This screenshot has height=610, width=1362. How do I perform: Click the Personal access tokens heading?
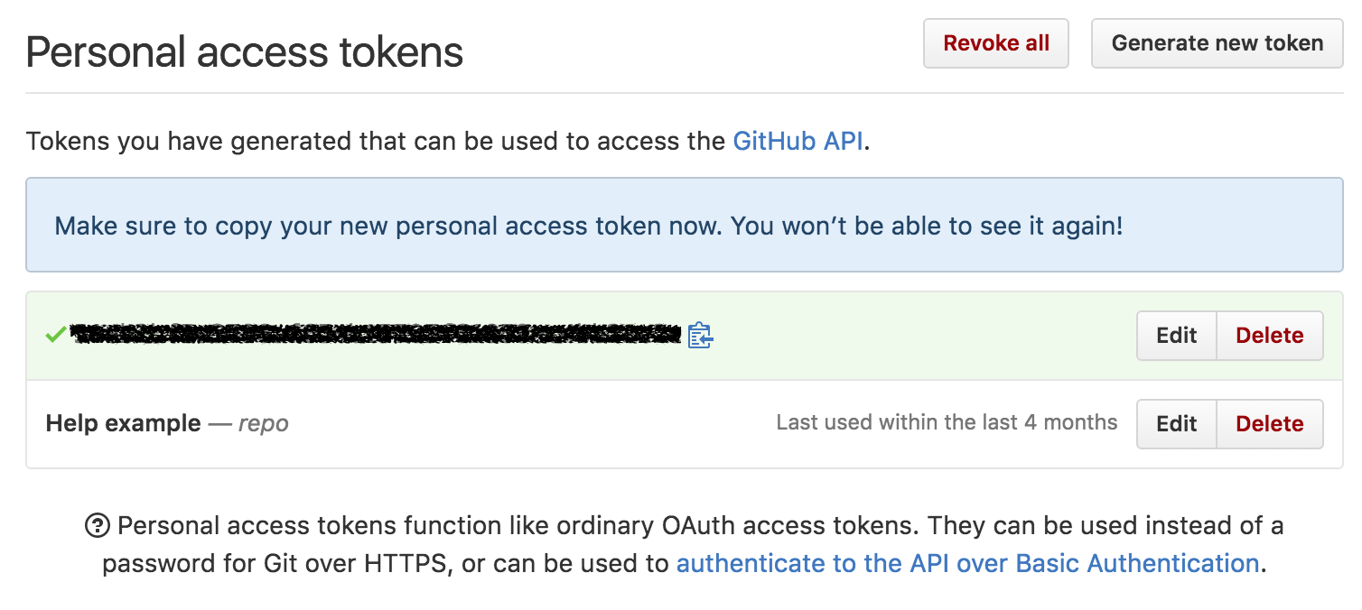point(244,51)
